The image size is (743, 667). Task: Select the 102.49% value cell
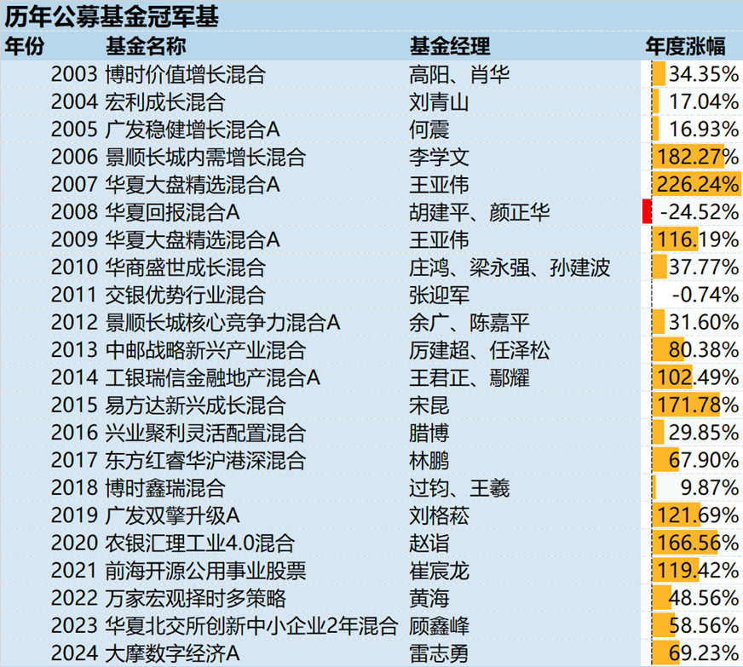698,377
